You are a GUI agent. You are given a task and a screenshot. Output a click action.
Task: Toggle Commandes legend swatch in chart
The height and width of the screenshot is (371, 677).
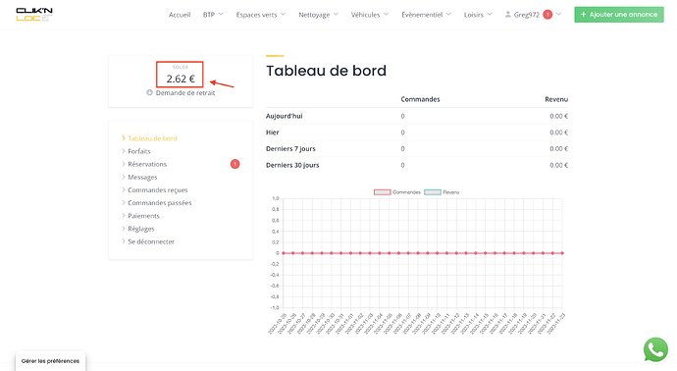coord(382,192)
